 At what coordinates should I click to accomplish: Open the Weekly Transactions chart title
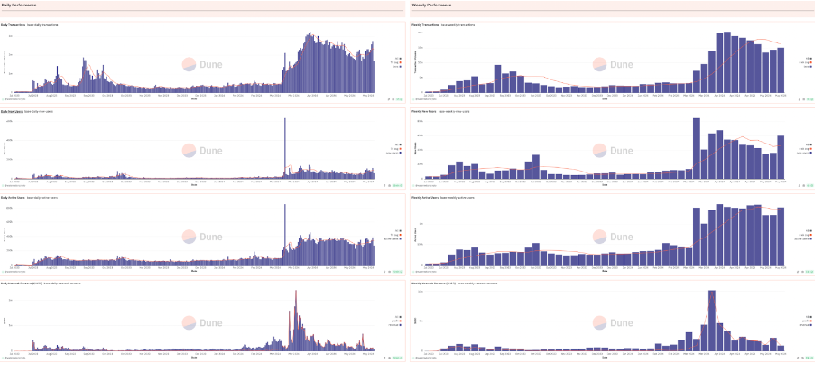pos(425,24)
